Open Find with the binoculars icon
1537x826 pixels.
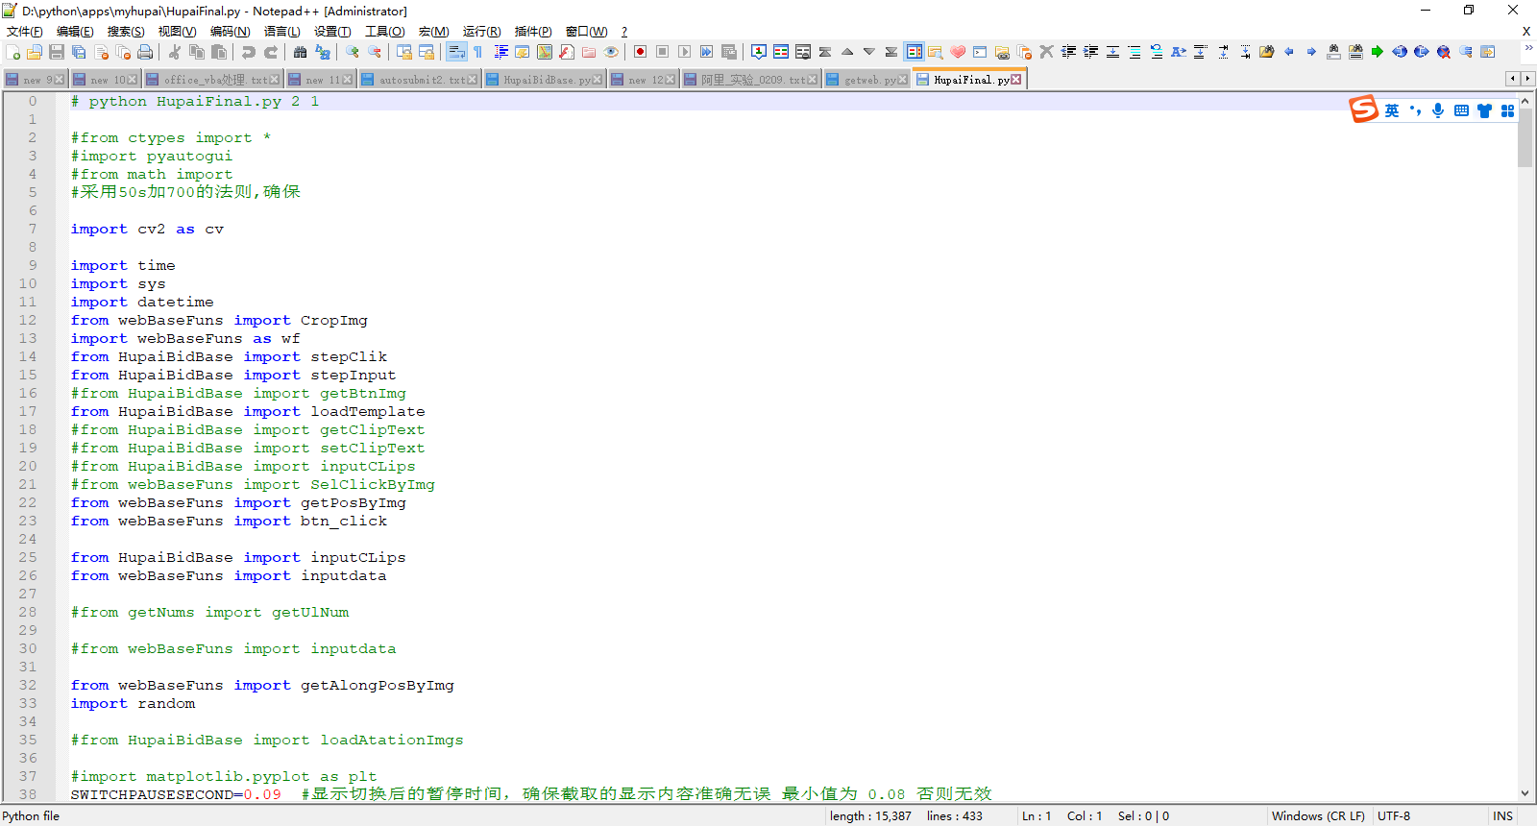click(301, 52)
